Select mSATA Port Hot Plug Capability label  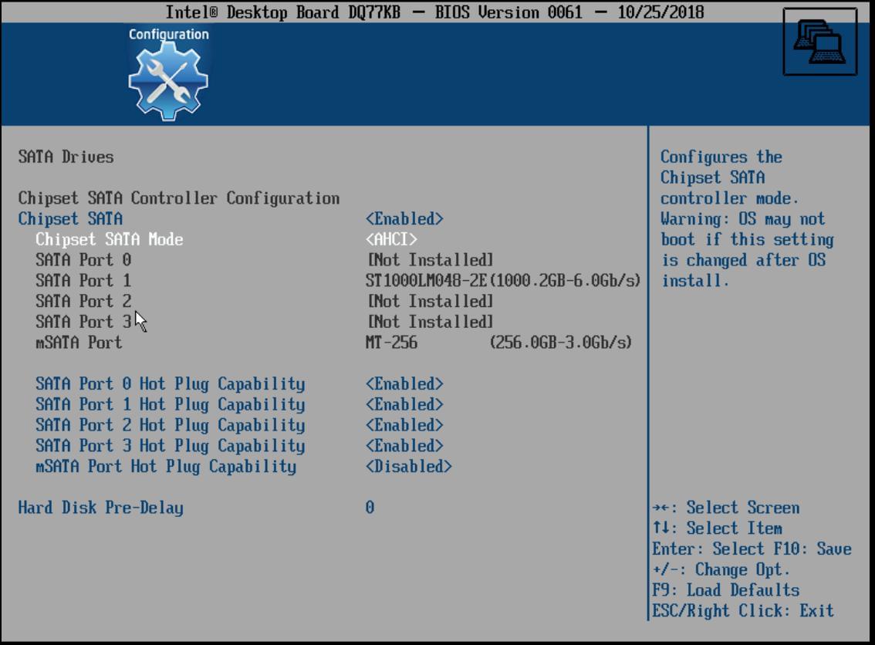click(x=166, y=467)
